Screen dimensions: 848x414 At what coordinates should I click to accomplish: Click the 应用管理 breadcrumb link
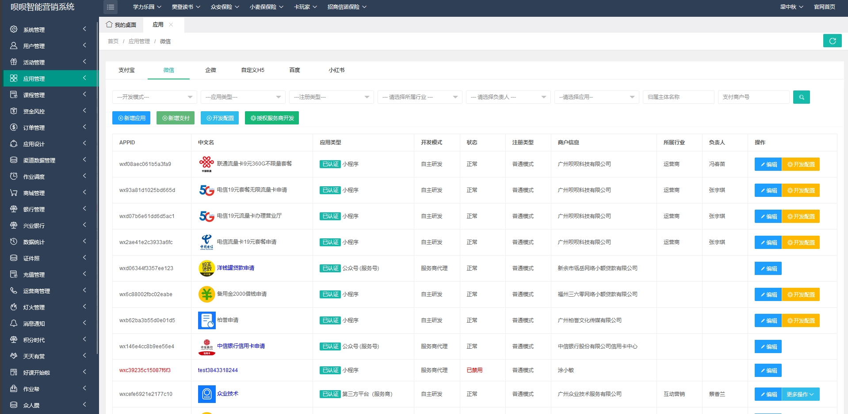[x=139, y=41]
